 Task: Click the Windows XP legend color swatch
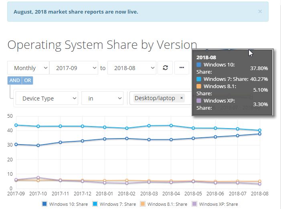(x=194, y=204)
